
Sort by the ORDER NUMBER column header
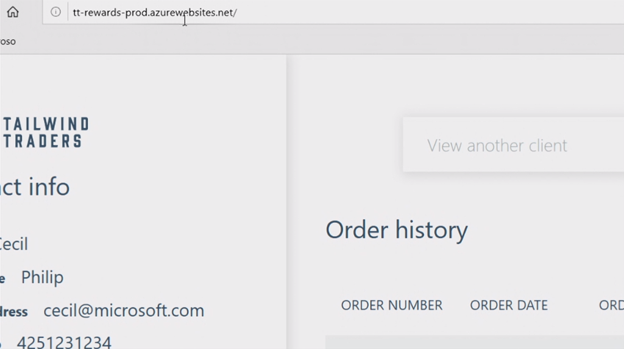click(391, 305)
